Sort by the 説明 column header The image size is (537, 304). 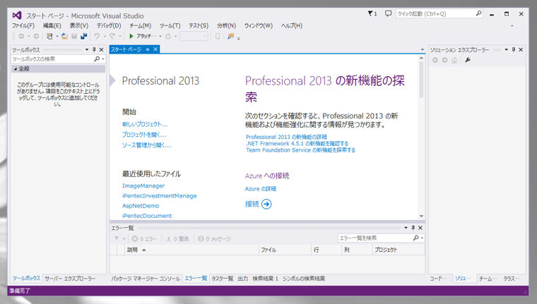[x=193, y=250]
